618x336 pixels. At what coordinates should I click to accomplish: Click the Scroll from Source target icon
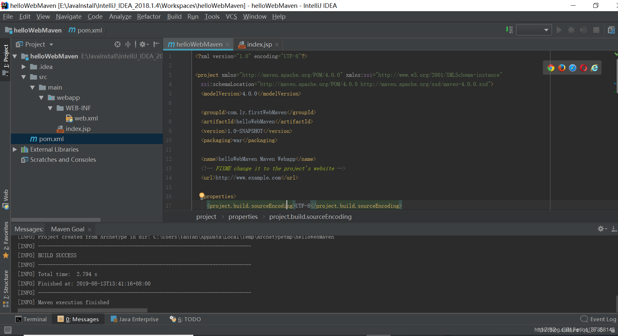[117, 44]
